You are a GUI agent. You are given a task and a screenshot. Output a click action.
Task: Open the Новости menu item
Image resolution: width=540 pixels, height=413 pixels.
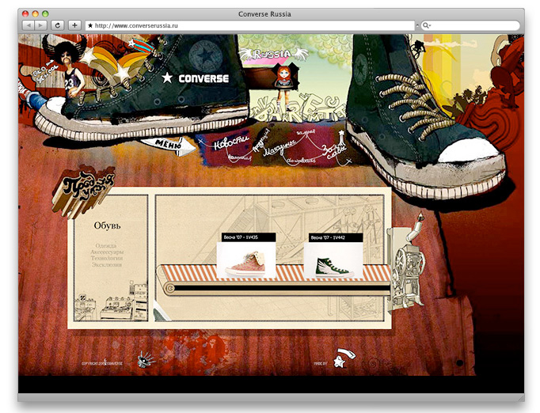click(x=230, y=142)
